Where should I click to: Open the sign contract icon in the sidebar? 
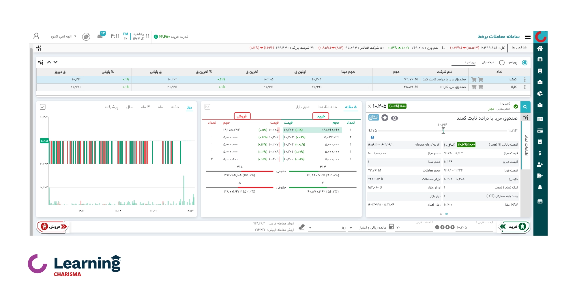pos(540,176)
